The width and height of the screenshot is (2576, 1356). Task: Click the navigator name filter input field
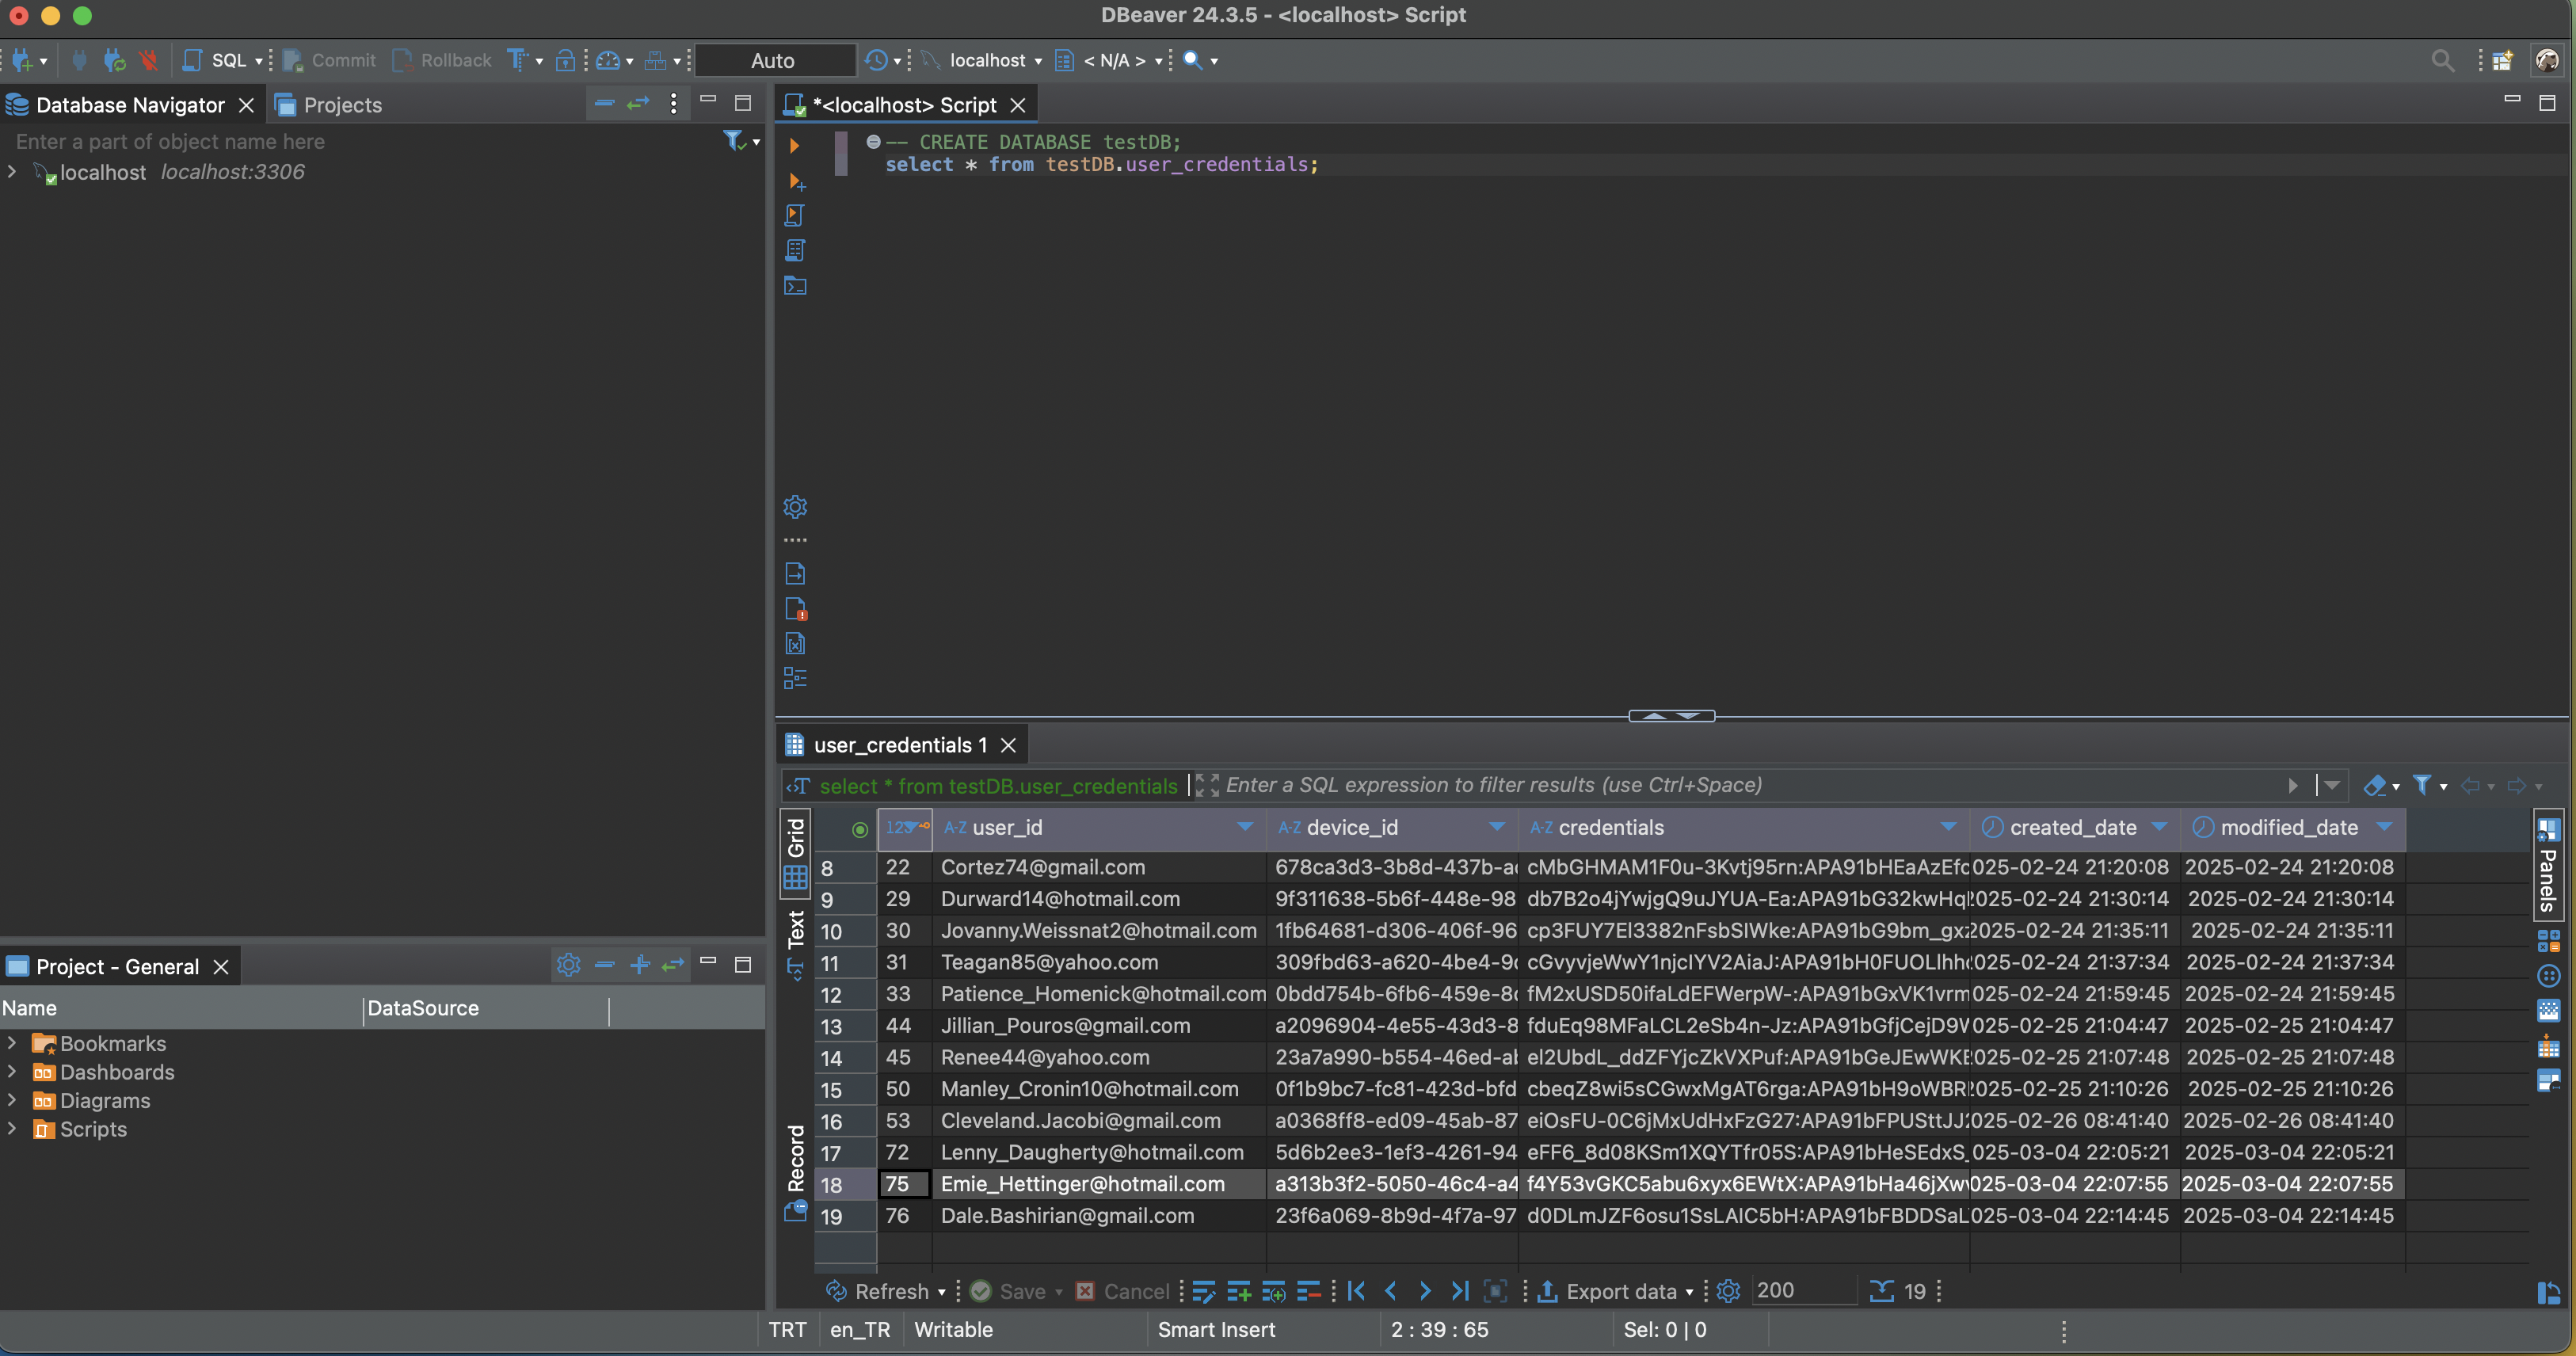pyautogui.click(x=360, y=142)
